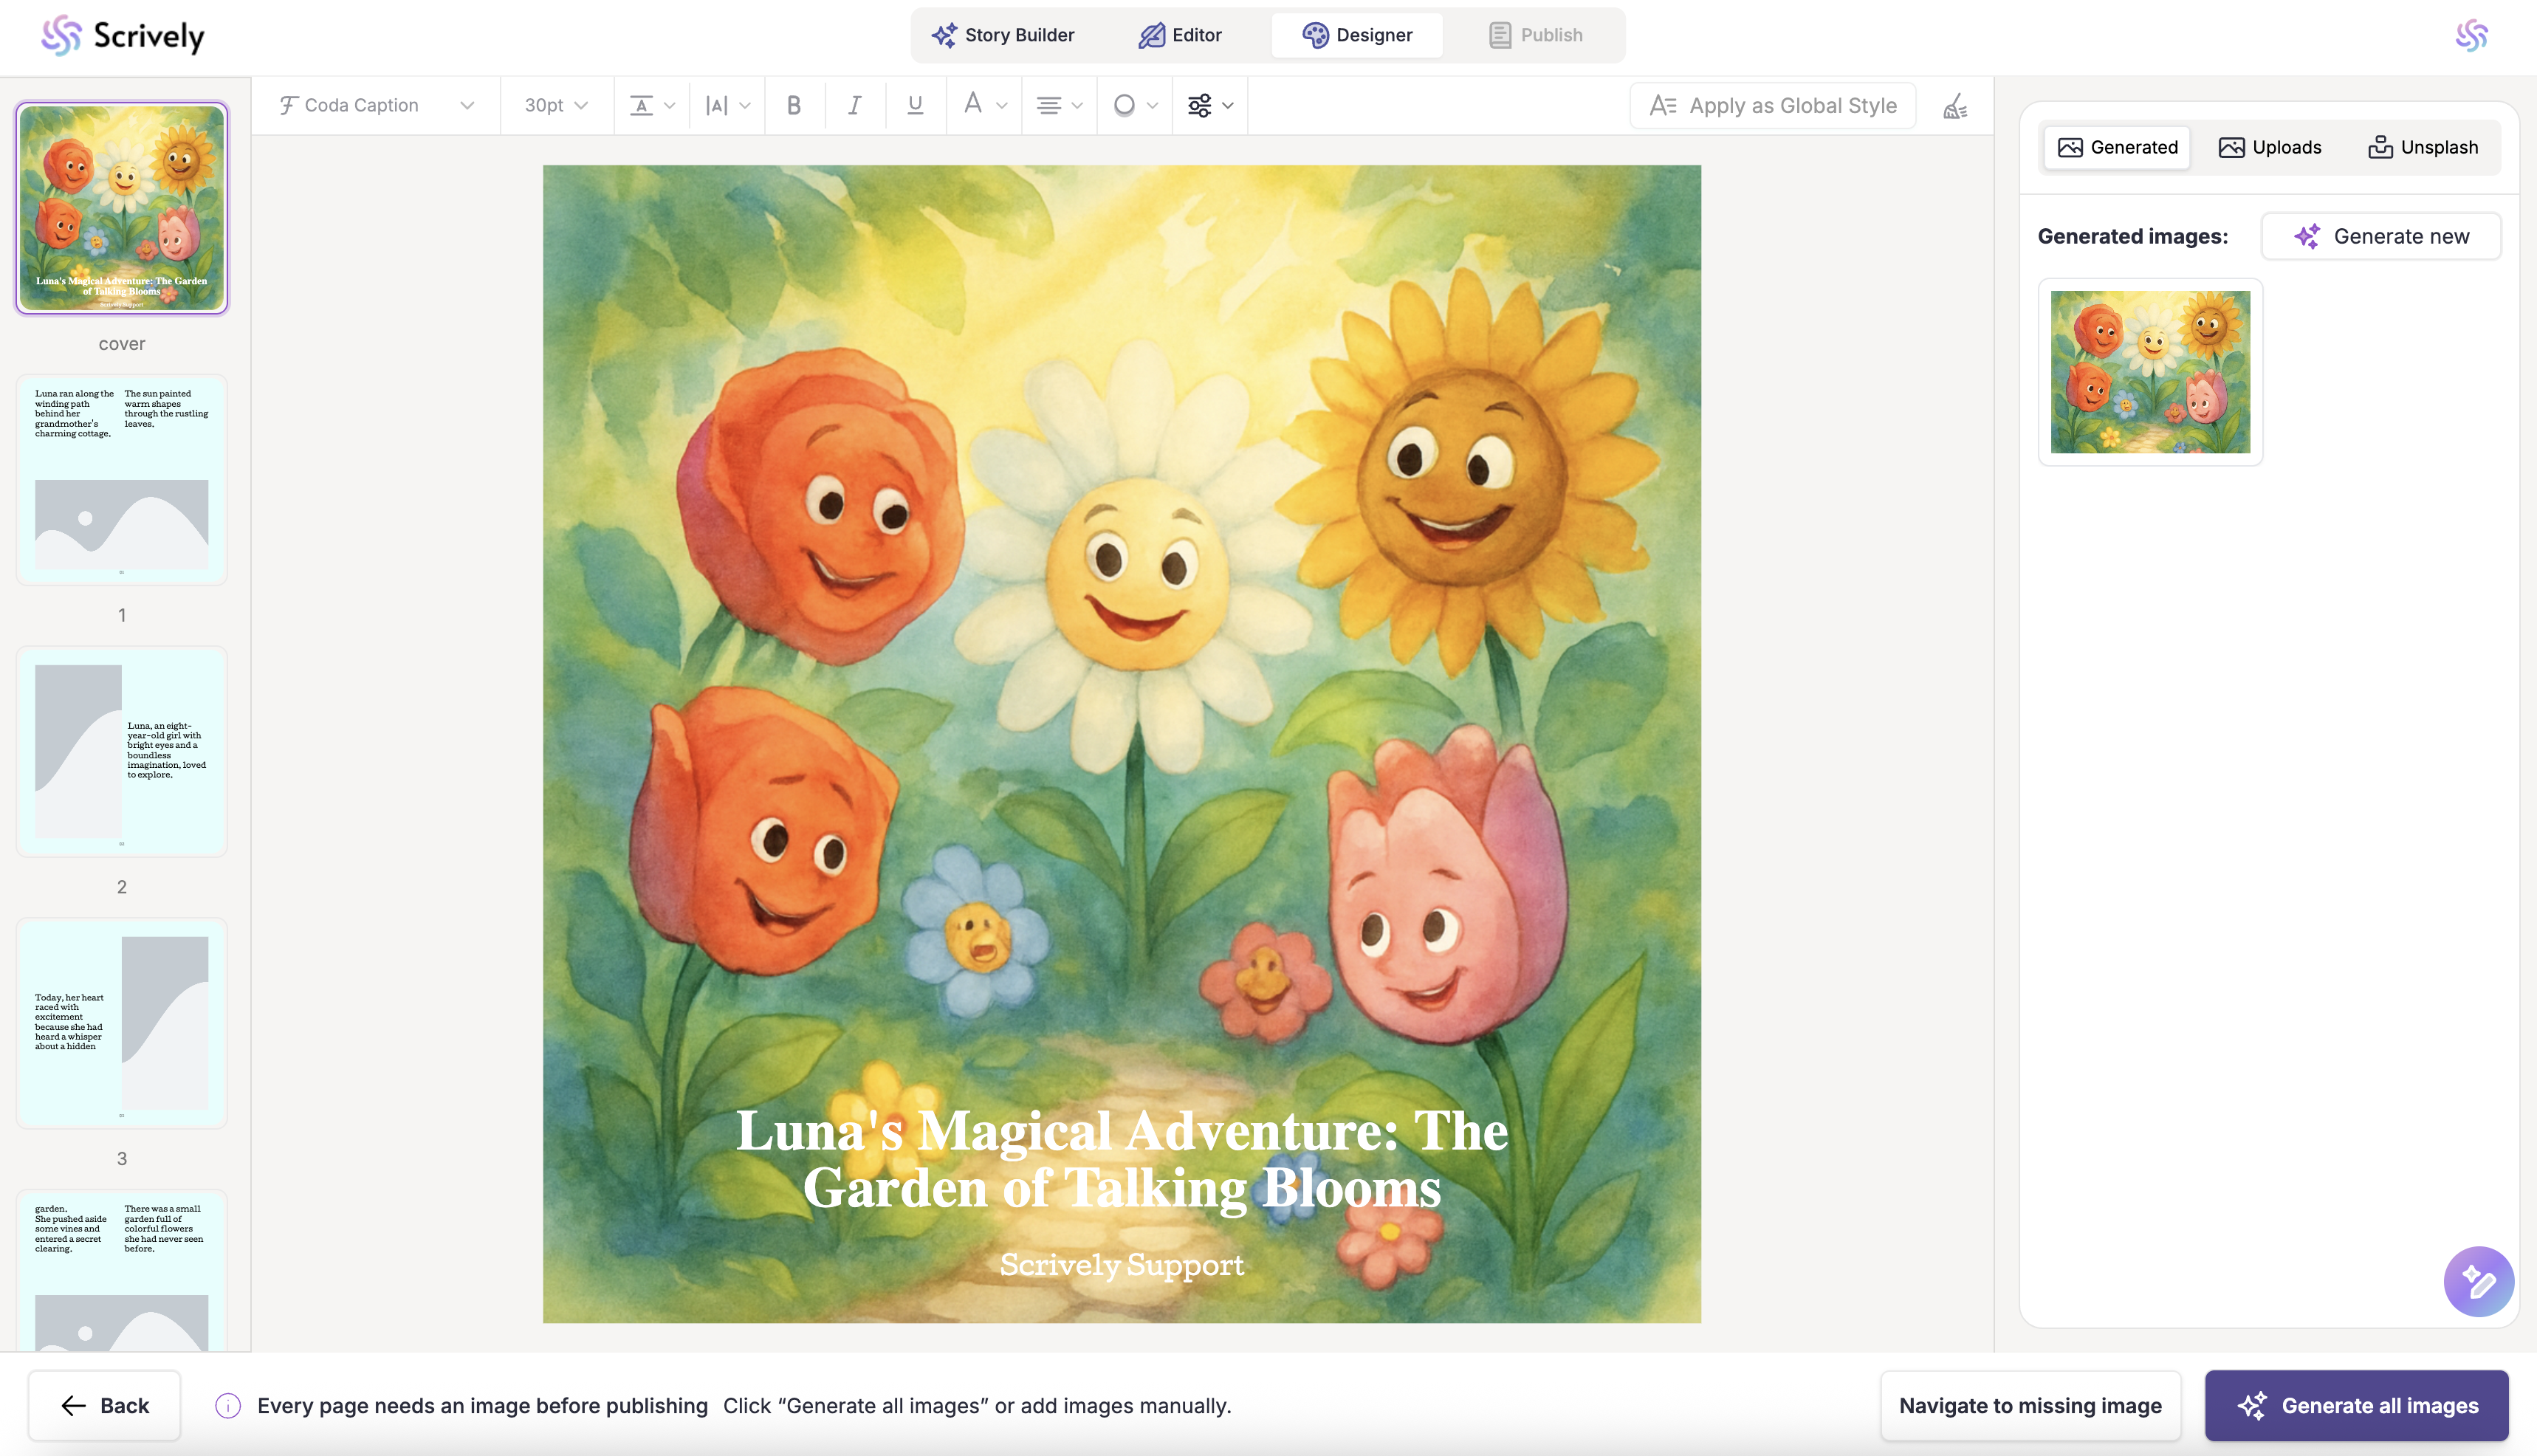Click the Generate all images button
The height and width of the screenshot is (1456, 2537).
(2356, 1405)
